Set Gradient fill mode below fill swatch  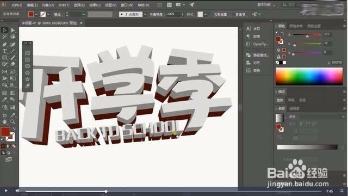9,146
